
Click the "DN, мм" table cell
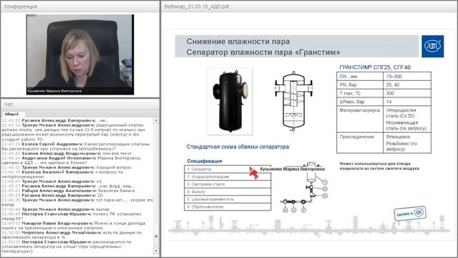(x=360, y=77)
